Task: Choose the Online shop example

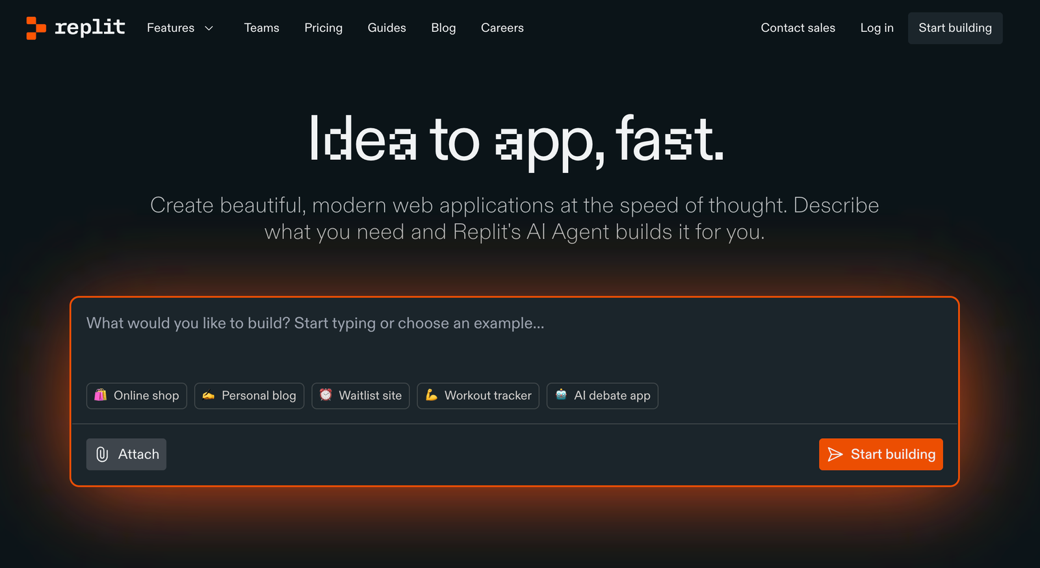Action: pos(136,396)
